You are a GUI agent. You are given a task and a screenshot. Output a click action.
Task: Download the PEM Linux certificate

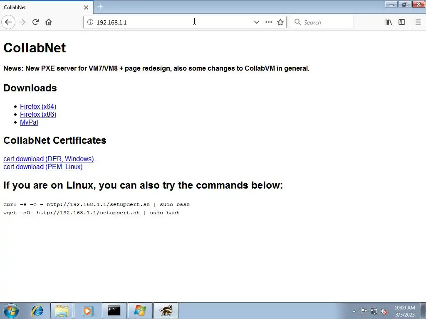coord(43,167)
